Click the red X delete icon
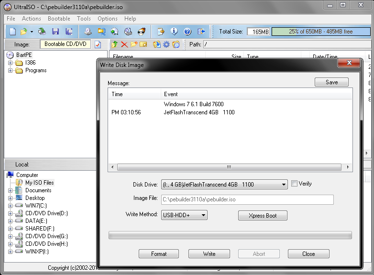374x275 pixels. [x=124, y=44]
